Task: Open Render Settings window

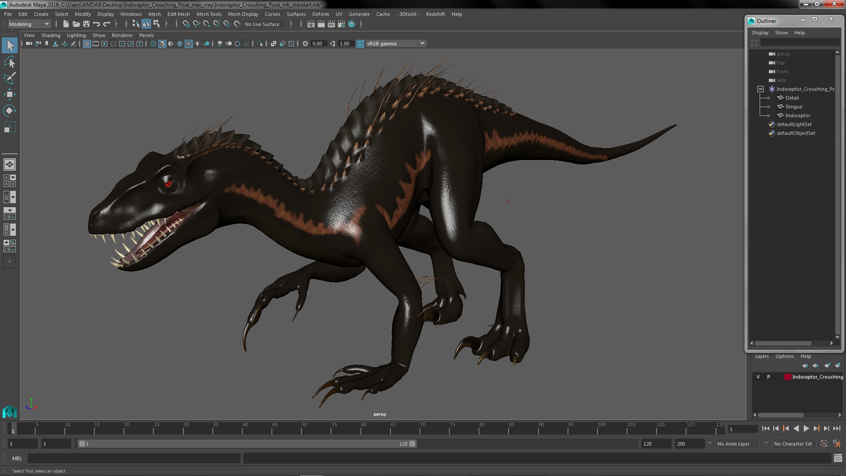Action: tap(341, 24)
